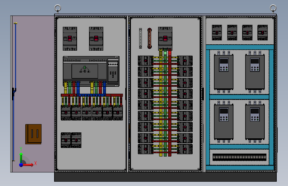The width and height of the screenshot is (288, 186).
Task: Select the right breaker of the lower-left breaker pair
Action: pyautogui.click(x=76, y=140)
